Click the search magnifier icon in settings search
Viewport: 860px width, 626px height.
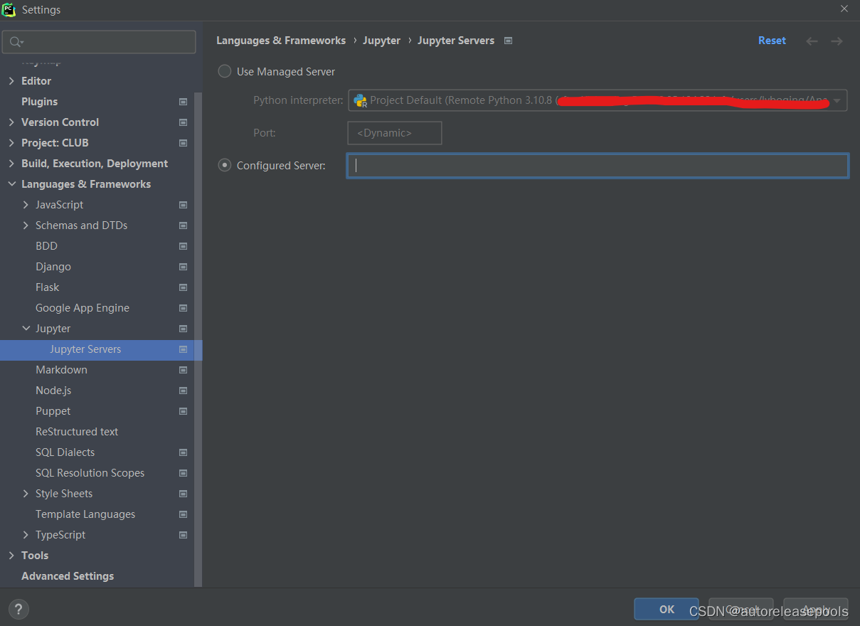point(15,42)
